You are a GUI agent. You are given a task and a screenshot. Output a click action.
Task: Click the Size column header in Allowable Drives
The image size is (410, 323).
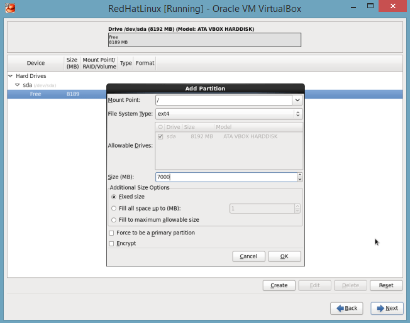[198, 127]
